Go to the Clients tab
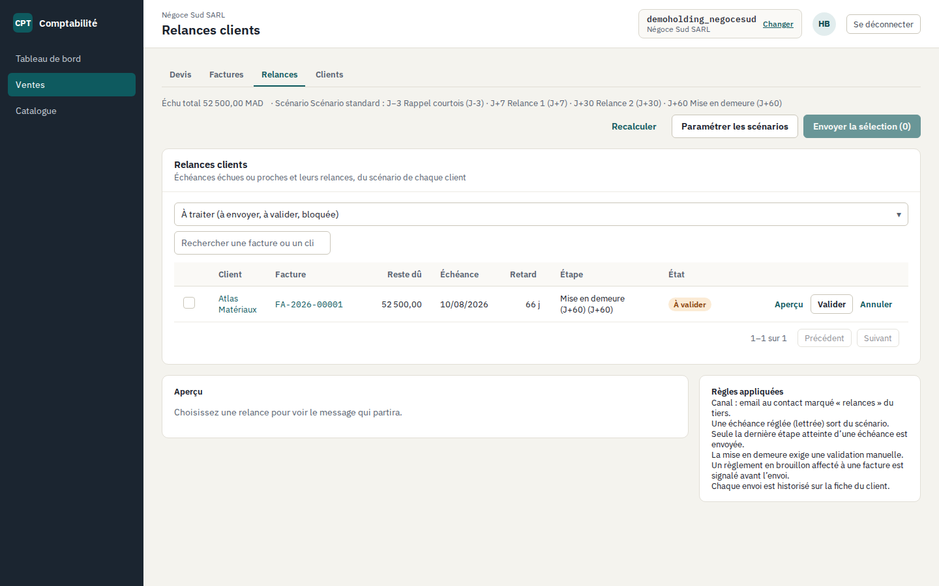 pos(329,75)
